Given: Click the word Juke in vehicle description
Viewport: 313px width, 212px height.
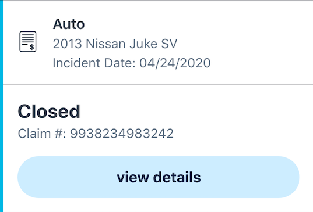Looking at the screenshot, I should pos(143,44).
